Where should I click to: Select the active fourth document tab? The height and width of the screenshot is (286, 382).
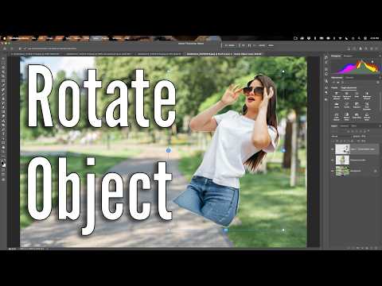[224, 54]
